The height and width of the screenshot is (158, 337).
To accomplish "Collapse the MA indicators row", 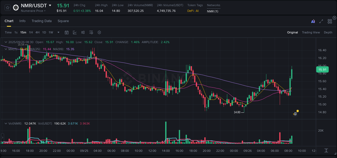I will coord(6,49).
